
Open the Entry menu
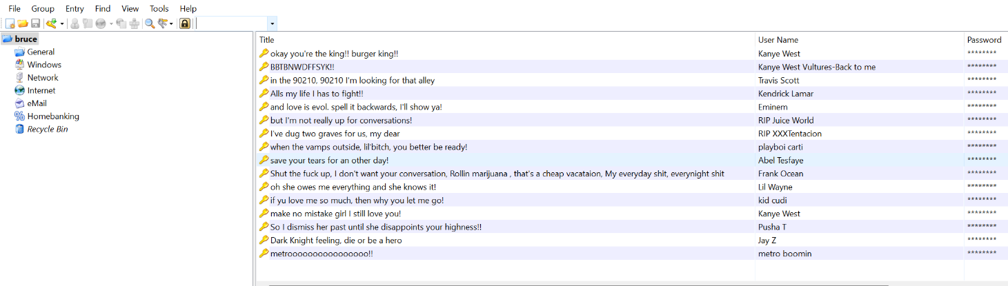point(75,8)
